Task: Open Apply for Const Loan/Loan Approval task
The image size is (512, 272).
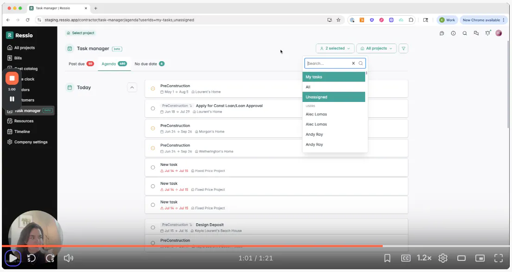Action: tap(229, 106)
